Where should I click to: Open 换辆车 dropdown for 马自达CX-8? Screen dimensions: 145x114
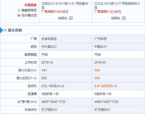[x=71, y=18]
